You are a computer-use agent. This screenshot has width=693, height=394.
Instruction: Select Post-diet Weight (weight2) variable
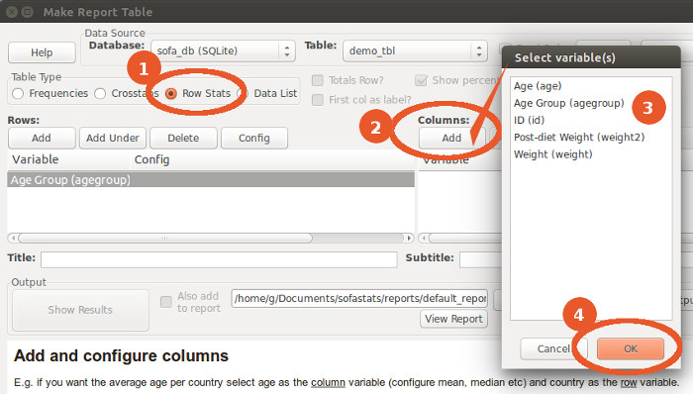click(x=579, y=138)
